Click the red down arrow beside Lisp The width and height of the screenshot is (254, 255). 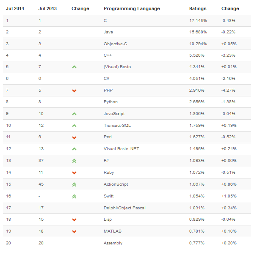74,219
